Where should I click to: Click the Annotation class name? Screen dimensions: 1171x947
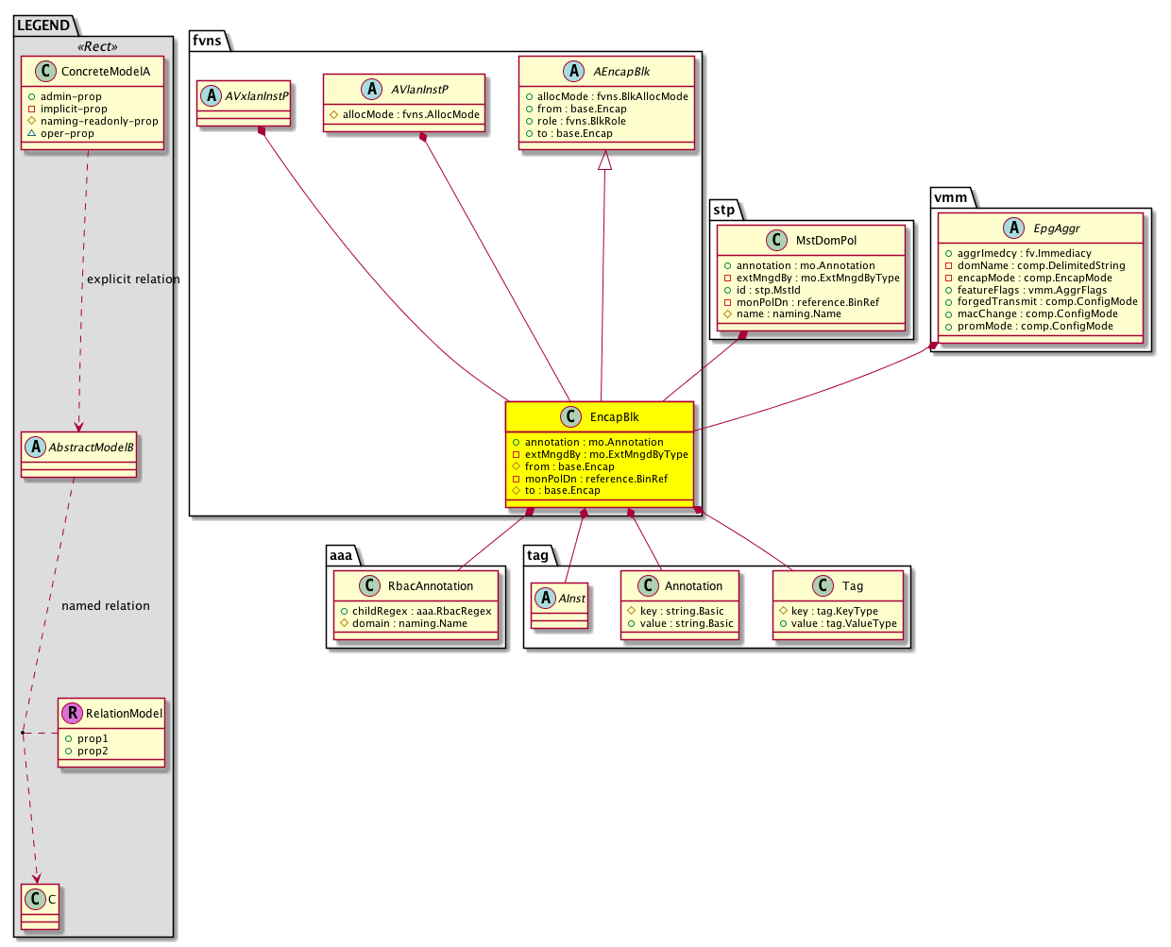click(693, 586)
